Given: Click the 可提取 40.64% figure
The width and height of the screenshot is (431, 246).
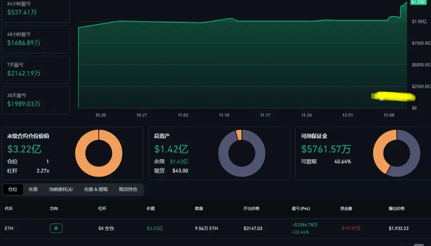Looking at the screenshot, I should click(342, 161).
